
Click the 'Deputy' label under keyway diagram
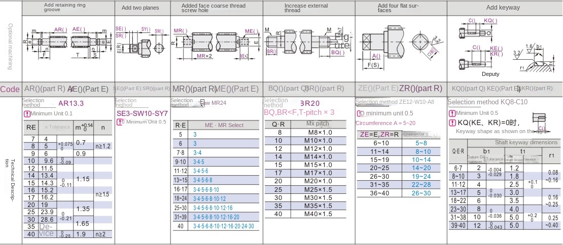490,74
